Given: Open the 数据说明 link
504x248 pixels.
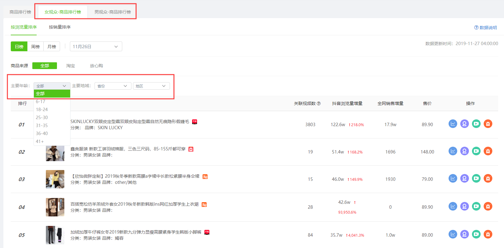Looking at the screenshot, I should 486,28.
